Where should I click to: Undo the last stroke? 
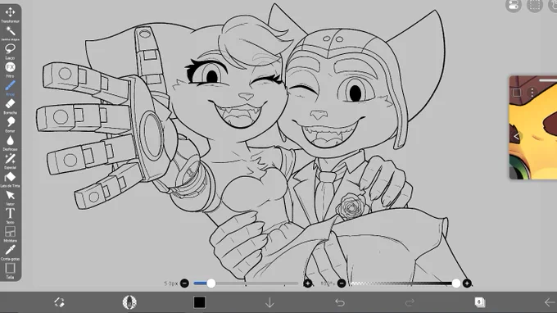coord(340,302)
